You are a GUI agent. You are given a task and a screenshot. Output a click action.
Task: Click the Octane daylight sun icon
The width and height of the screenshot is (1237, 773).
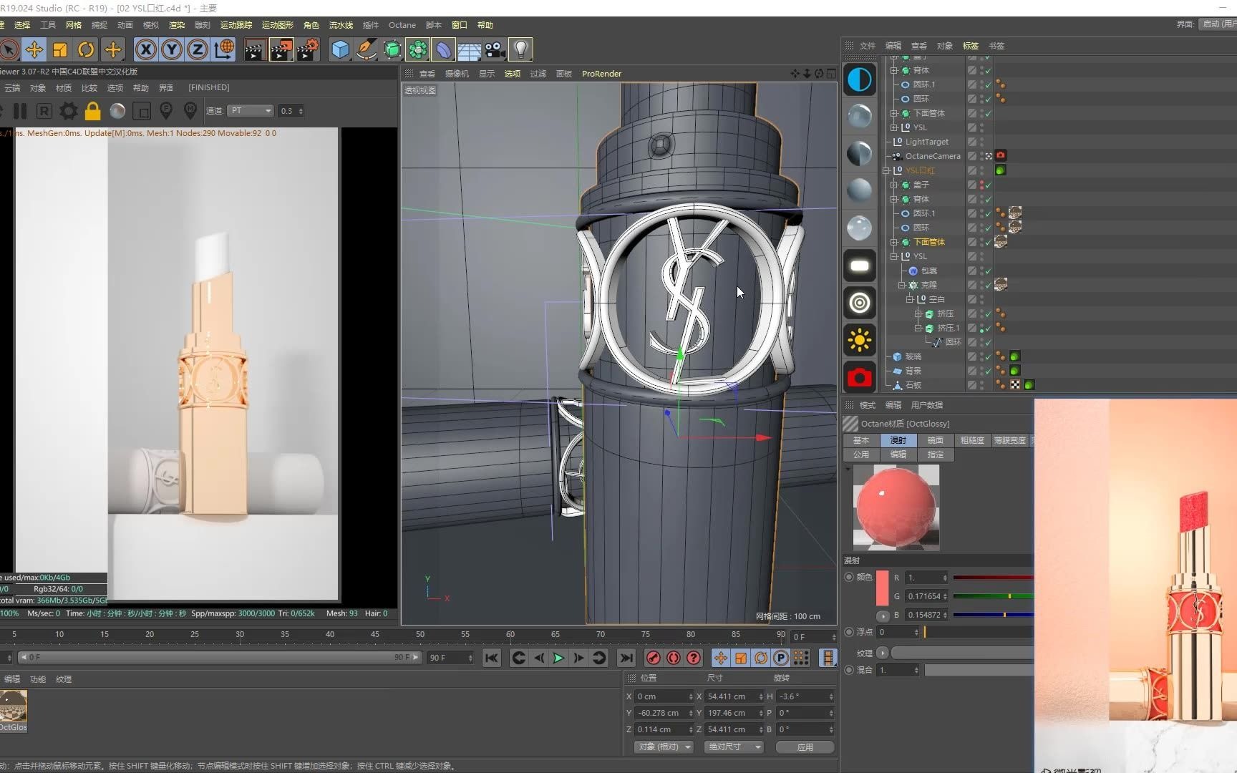[x=860, y=340]
